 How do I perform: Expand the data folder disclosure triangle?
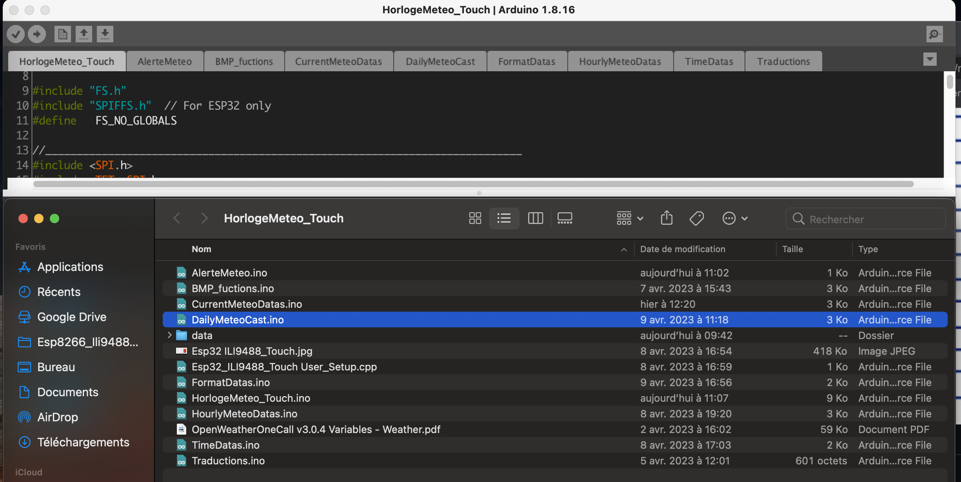point(169,335)
